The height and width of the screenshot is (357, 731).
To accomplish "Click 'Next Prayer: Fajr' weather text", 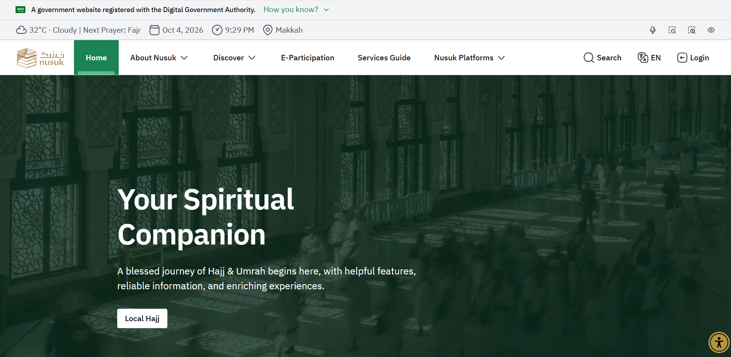I will (112, 30).
